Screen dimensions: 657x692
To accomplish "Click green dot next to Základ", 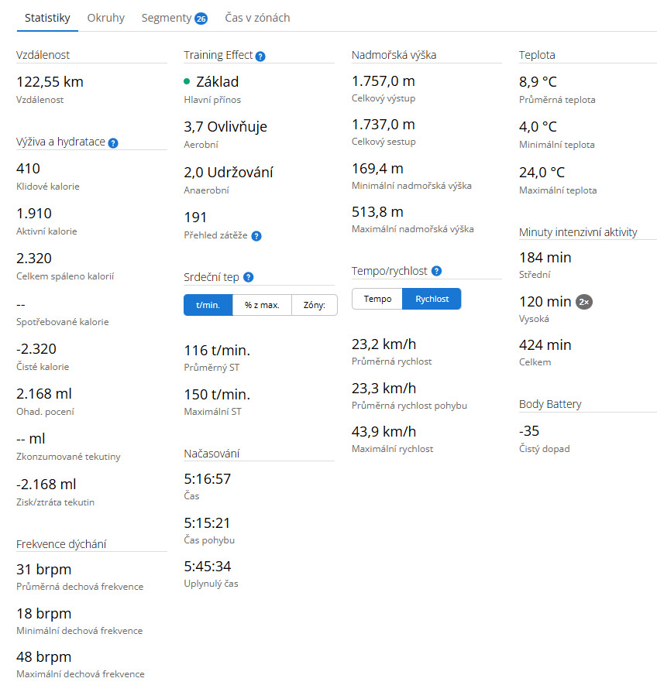I will [x=187, y=81].
